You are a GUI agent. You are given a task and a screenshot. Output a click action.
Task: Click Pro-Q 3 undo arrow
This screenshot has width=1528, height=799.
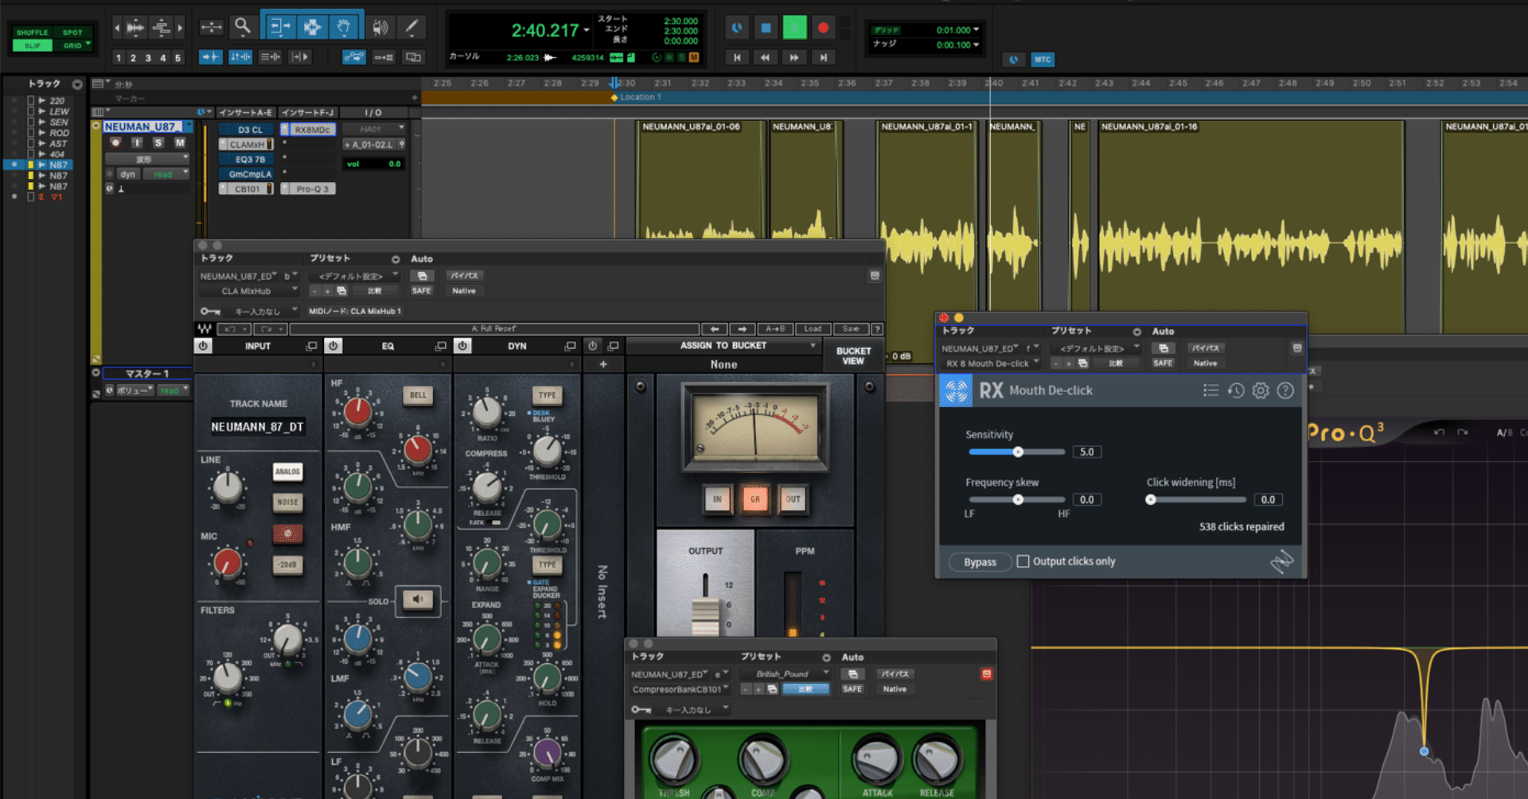coord(1439,432)
